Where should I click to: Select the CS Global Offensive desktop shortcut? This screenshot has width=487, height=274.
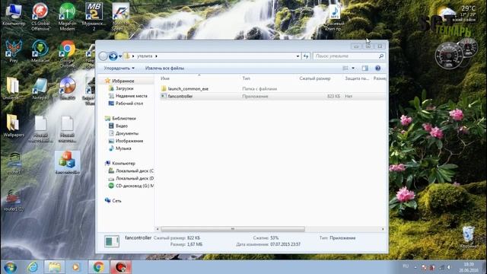coord(40,16)
